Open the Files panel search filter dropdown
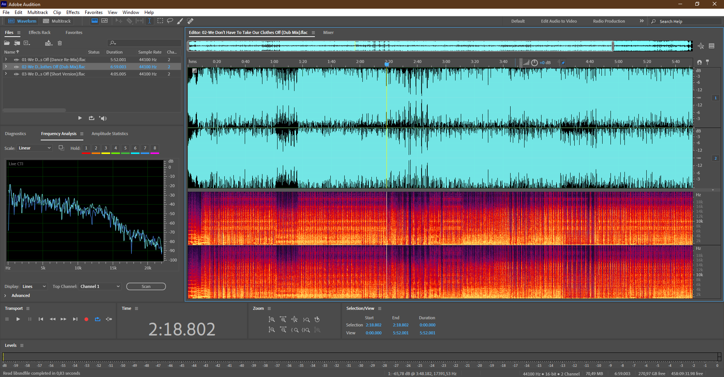This screenshot has height=377, width=724. point(112,43)
